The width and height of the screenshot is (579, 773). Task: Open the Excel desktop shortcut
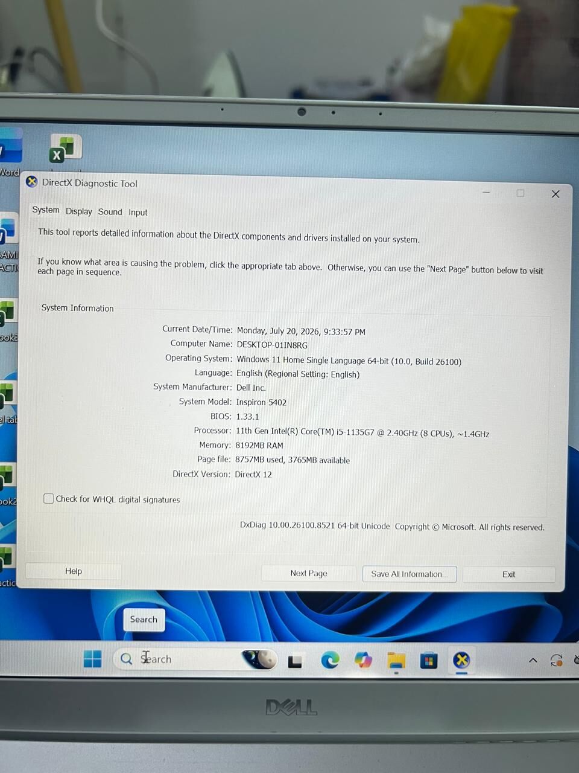tap(65, 149)
